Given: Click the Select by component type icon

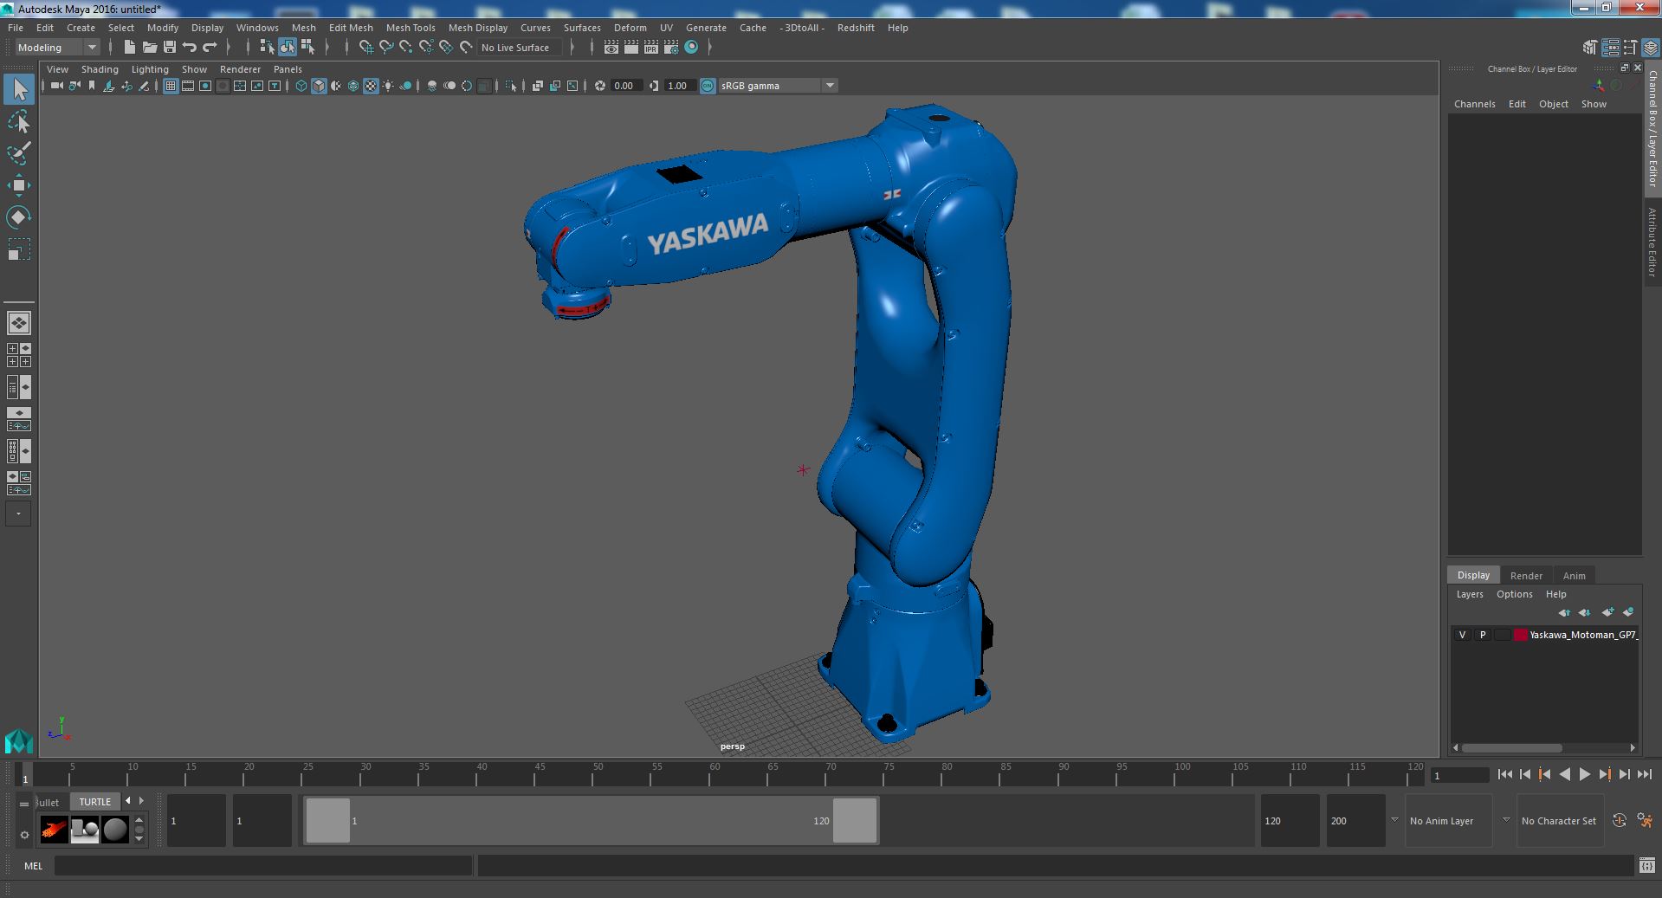Looking at the screenshot, I should pyautogui.click(x=307, y=48).
